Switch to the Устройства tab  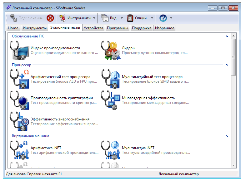[93, 28]
